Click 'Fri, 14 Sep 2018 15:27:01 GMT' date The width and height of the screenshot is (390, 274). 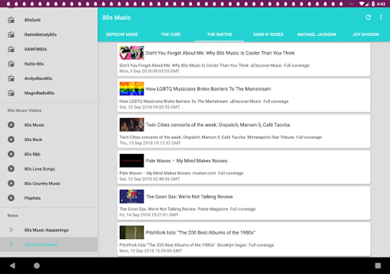[149, 215]
